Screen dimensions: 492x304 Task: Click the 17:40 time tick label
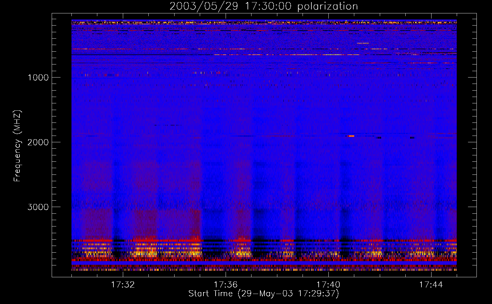328,285
